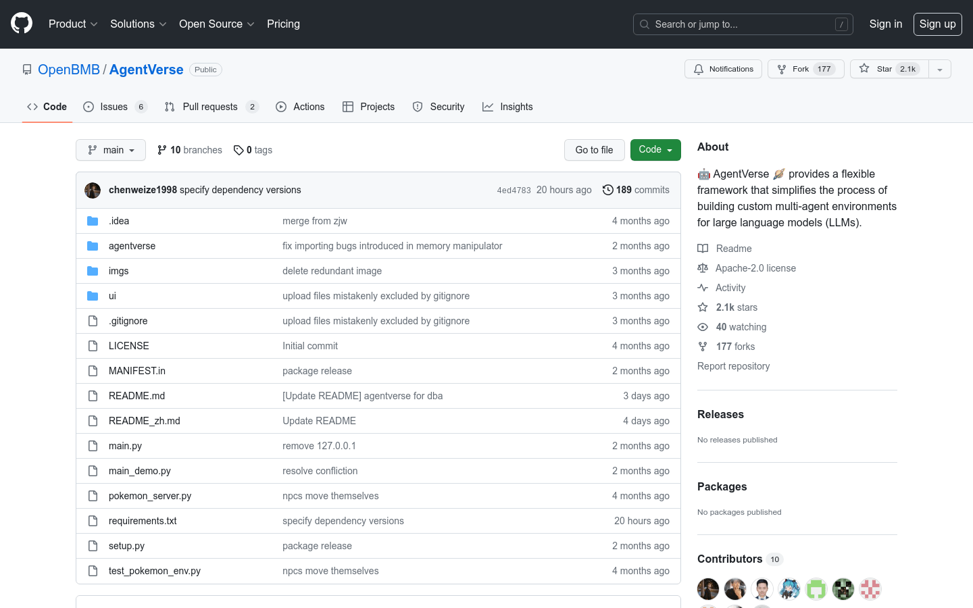Switch to the Actions tab
Viewport: 973px width, 608px height.
[x=300, y=107]
